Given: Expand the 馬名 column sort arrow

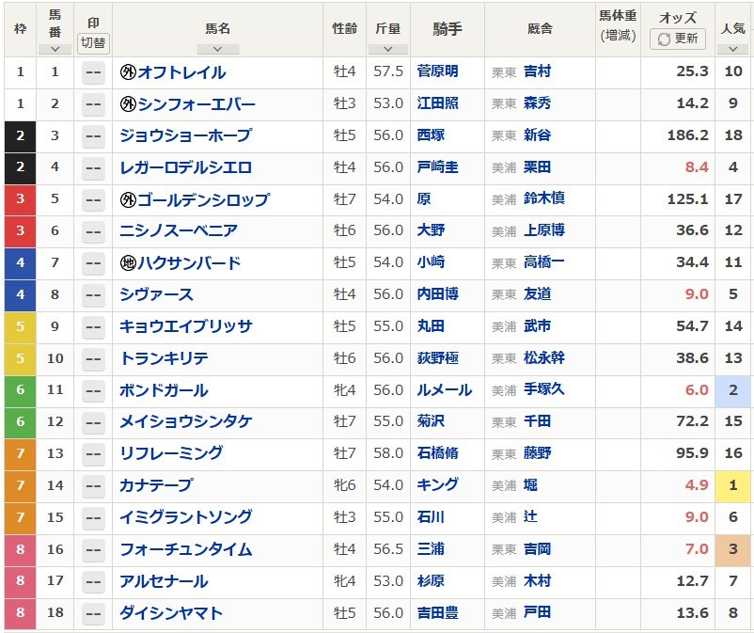Looking at the screenshot, I should pyautogui.click(x=218, y=49).
